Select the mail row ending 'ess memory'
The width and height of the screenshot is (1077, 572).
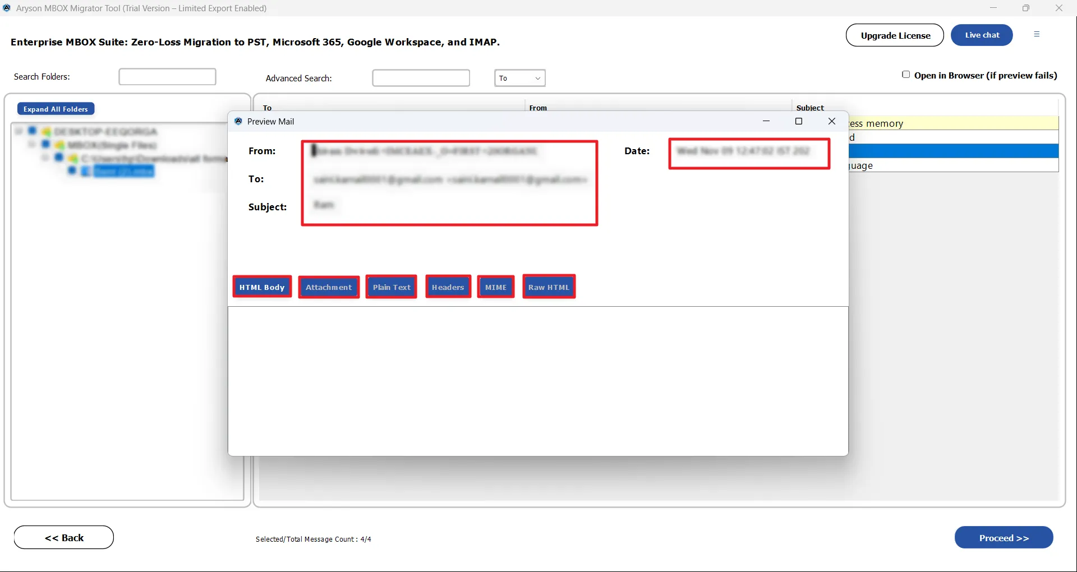click(x=953, y=123)
